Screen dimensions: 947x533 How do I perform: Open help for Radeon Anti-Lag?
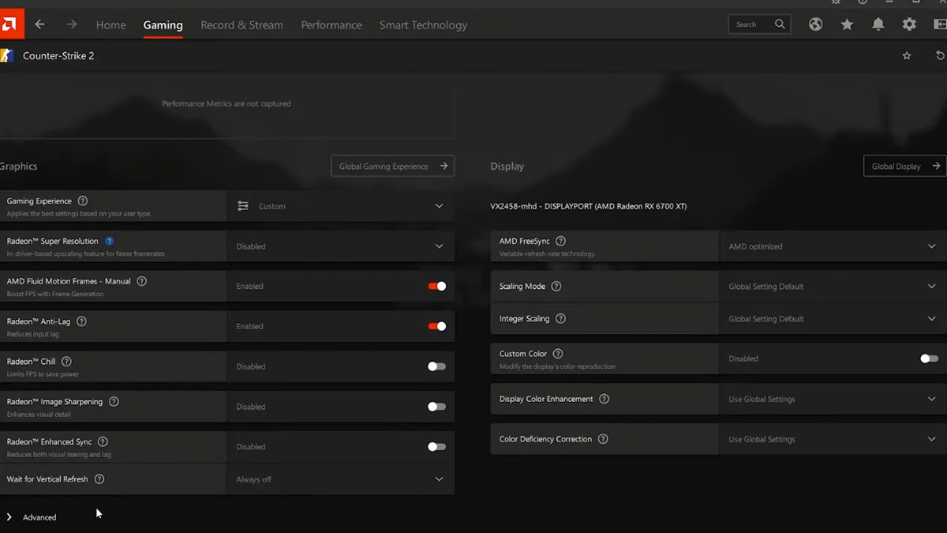click(81, 321)
